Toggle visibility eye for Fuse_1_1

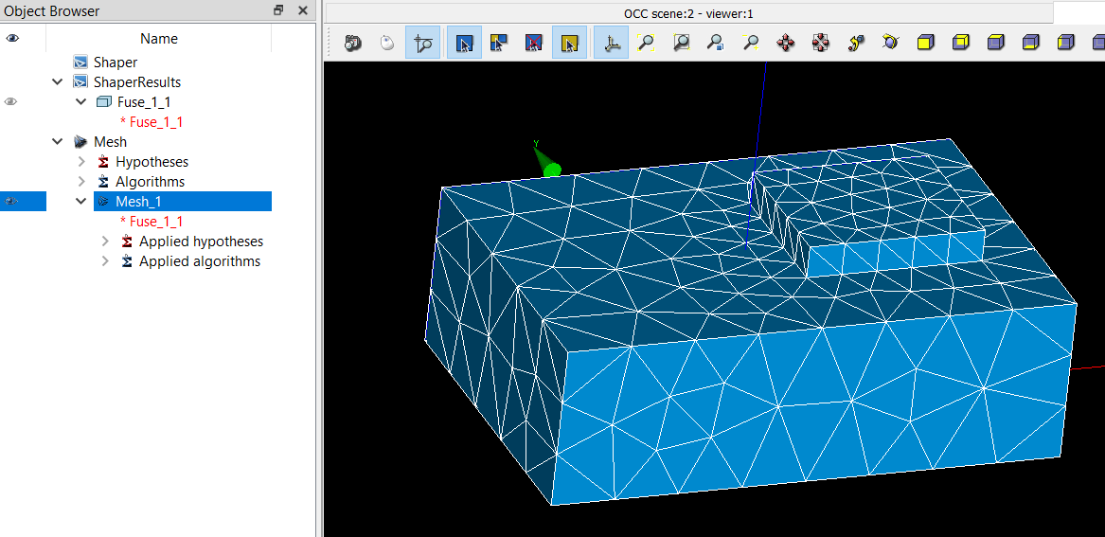(10, 101)
